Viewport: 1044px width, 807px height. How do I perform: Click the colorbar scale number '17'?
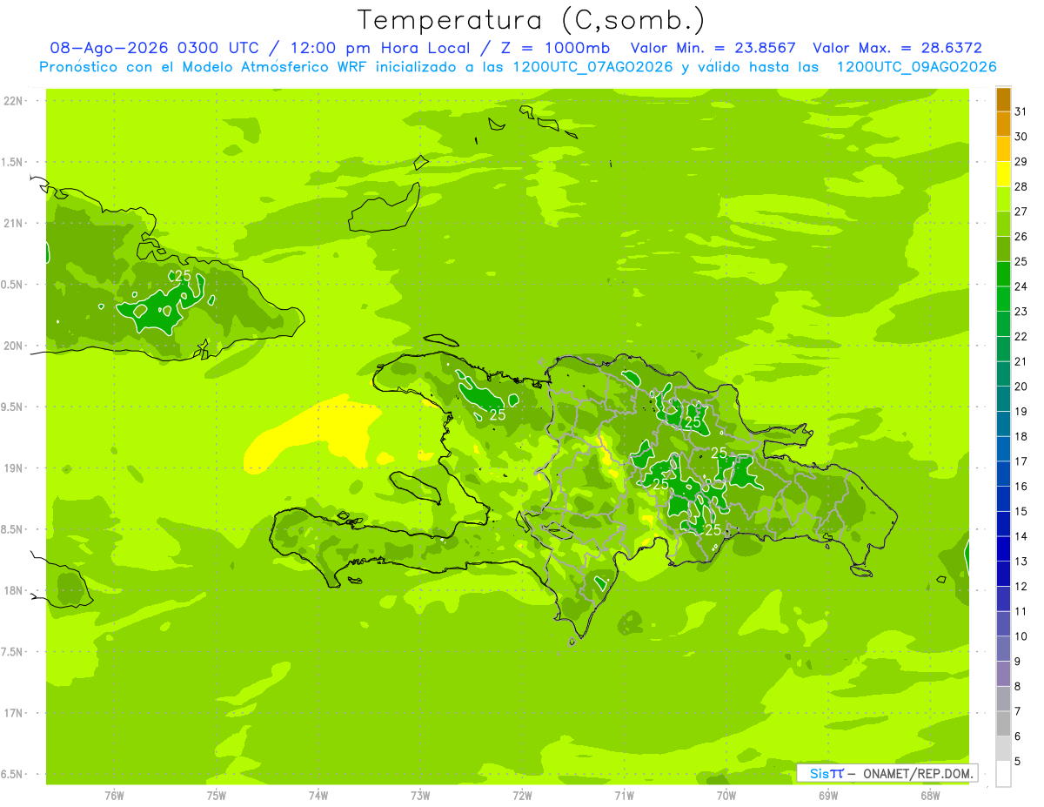(x=1021, y=461)
